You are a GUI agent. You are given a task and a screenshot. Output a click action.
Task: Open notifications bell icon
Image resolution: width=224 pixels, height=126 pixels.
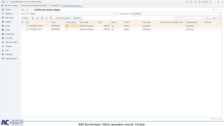point(187,2)
